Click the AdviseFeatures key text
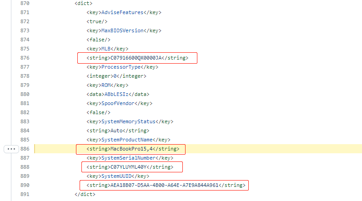 click(x=122, y=12)
